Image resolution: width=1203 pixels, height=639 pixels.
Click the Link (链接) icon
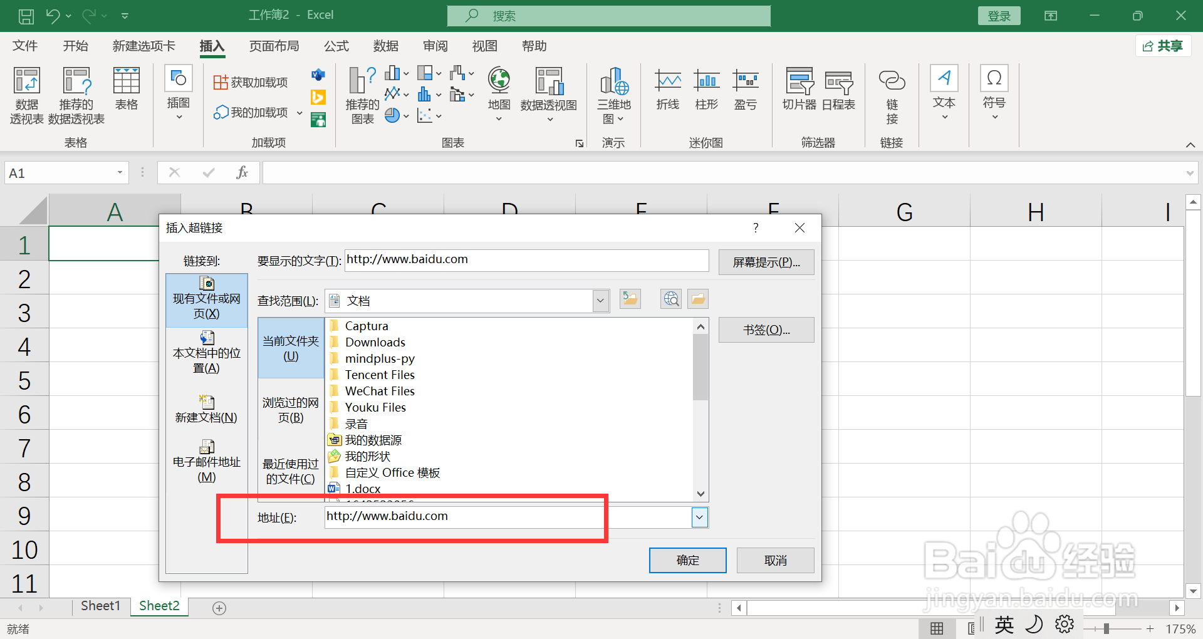pos(892,95)
